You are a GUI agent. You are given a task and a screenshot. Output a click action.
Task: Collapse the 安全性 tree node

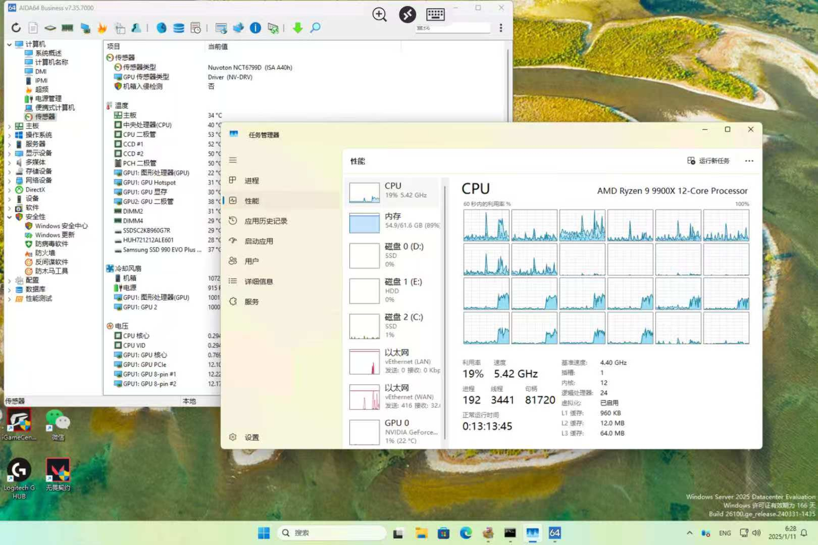click(9, 217)
